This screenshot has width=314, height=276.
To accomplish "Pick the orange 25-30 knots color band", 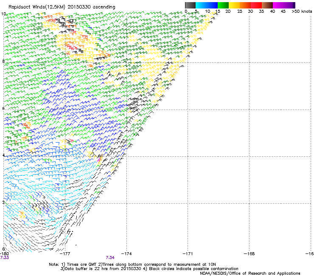I will pos(245,5).
